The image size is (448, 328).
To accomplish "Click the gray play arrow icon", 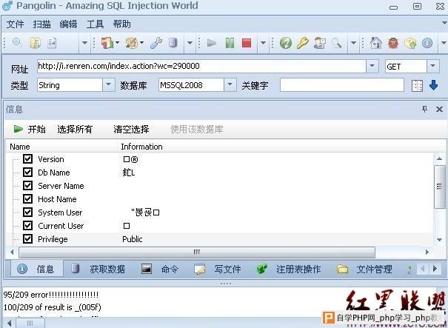I will coord(212,43).
